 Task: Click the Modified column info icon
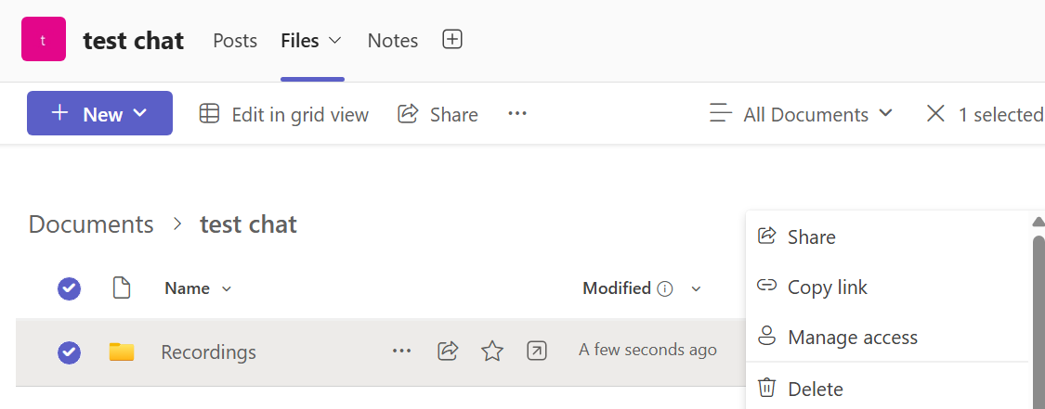click(x=665, y=288)
